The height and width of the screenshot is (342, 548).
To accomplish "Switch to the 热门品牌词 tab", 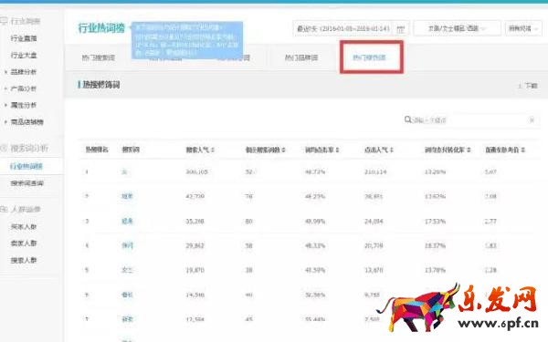I will tap(301, 57).
